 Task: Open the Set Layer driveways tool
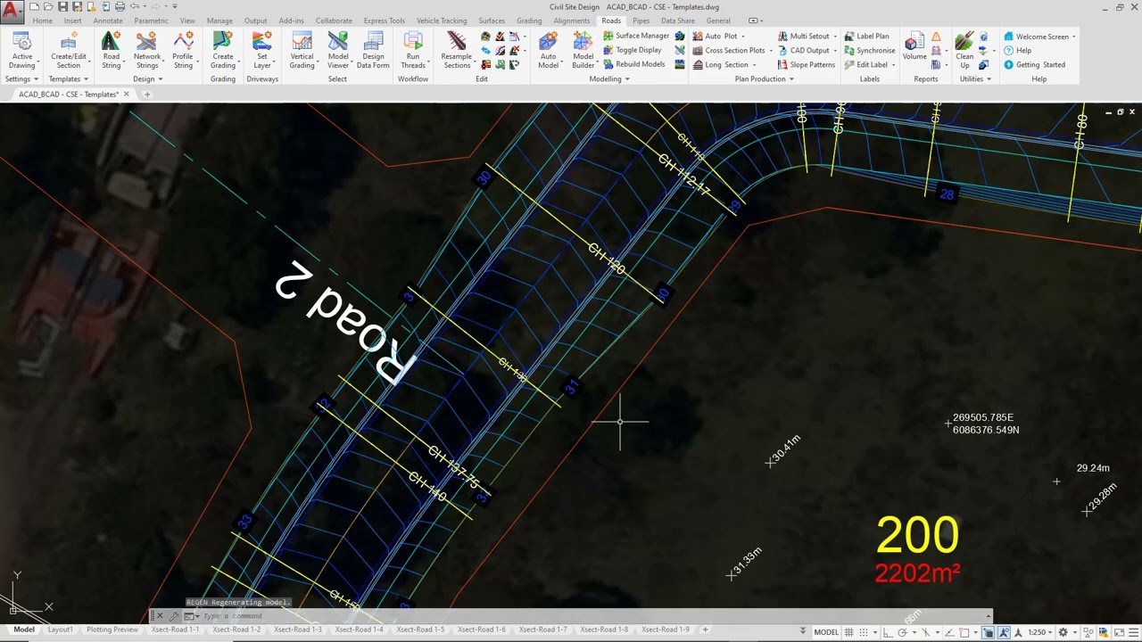[262, 50]
